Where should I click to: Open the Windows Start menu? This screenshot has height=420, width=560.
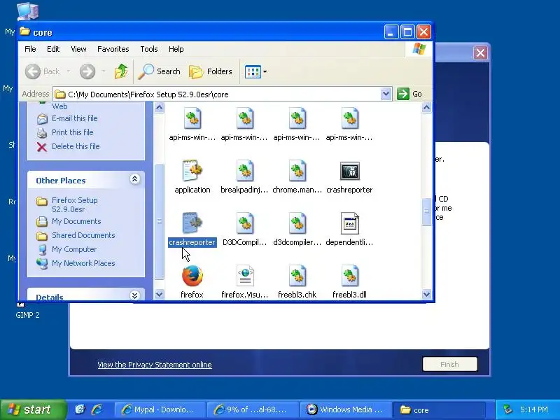coord(33,409)
